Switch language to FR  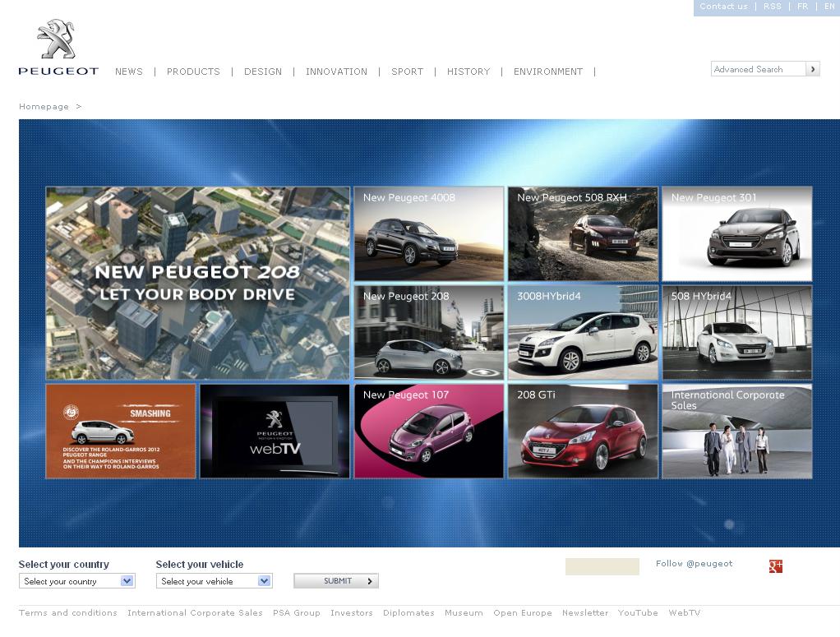802,7
